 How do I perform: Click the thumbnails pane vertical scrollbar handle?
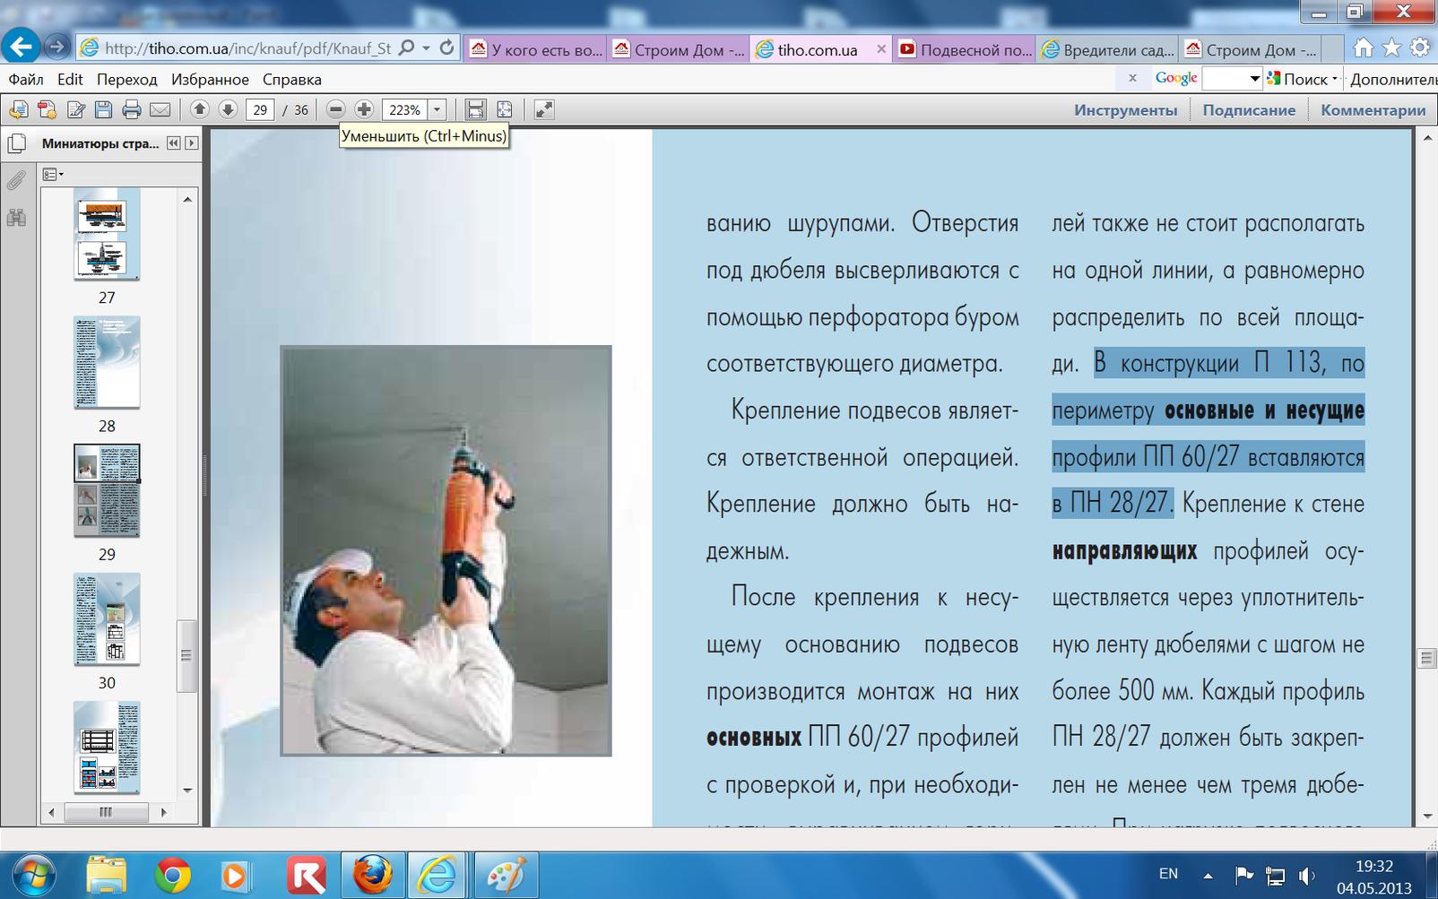pyautogui.click(x=186, y=655)
